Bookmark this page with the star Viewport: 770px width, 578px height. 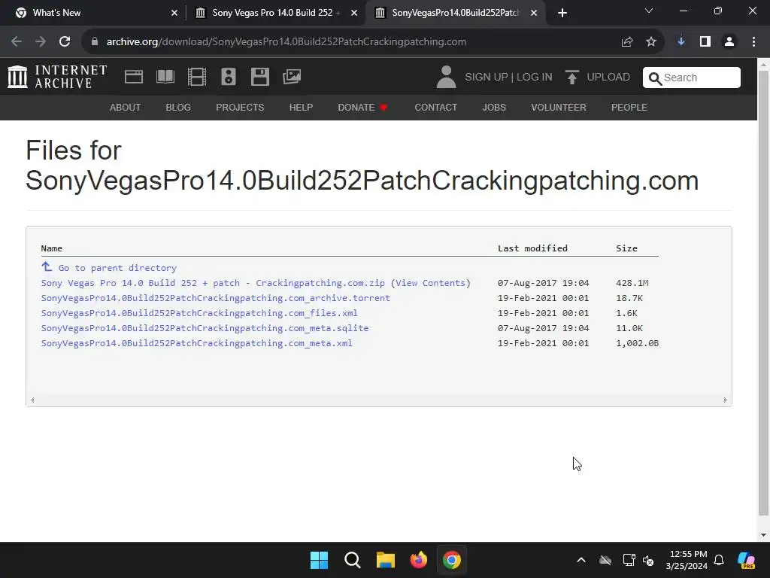[x=650, y=42]
